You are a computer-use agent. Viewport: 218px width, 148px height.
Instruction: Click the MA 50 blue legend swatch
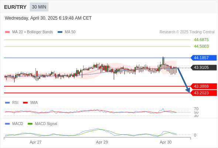pyautogui.click(x=60, y=32)
